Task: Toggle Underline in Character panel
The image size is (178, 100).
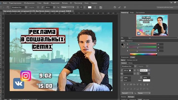Action: (x=144, y=84)
